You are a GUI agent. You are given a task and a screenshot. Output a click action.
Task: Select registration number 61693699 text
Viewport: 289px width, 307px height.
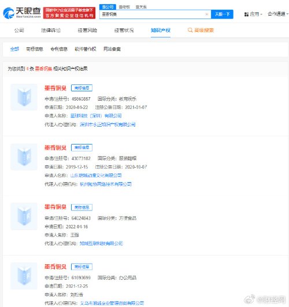(x=81, y=278)
